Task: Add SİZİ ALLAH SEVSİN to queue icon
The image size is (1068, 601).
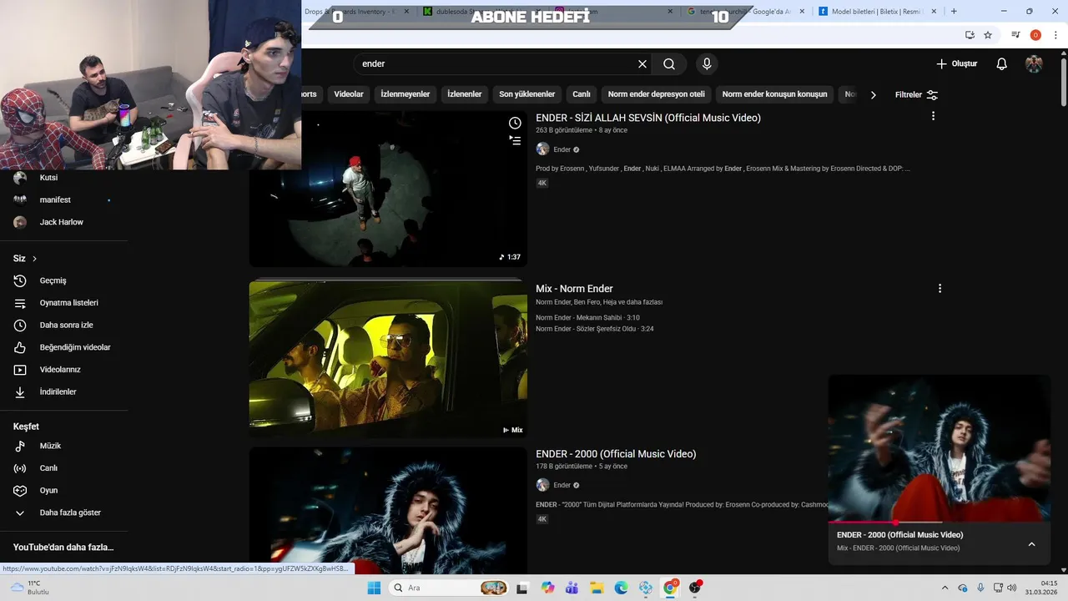Action: pos(515,140)
